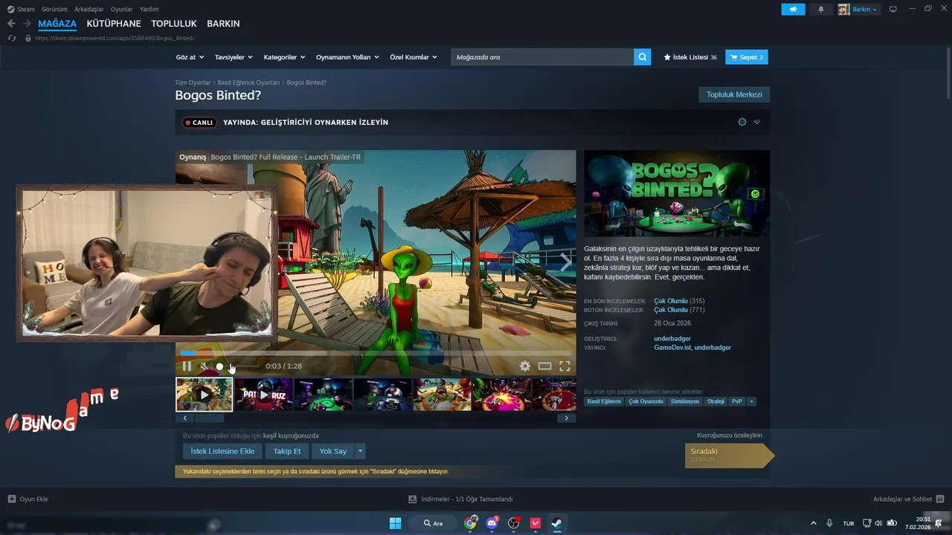The image size is (952, 535).
Task: Select first trailer thumbnail
Action: point(204,395)
